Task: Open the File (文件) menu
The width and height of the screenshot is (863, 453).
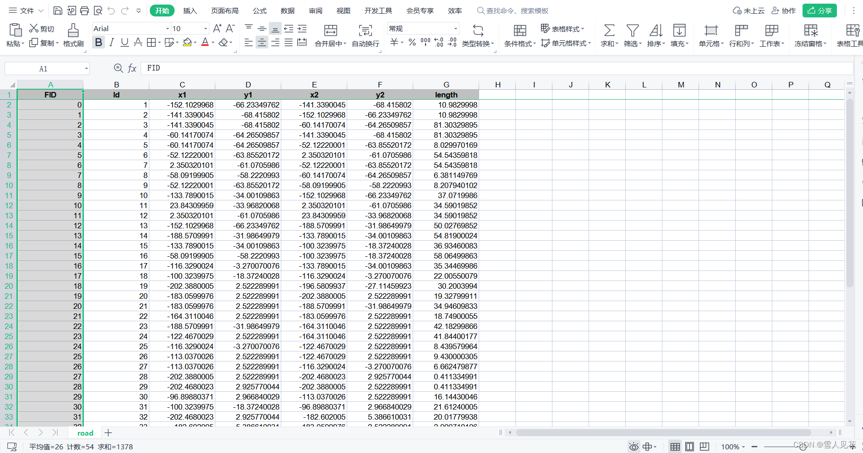Action: pos(26,11)
